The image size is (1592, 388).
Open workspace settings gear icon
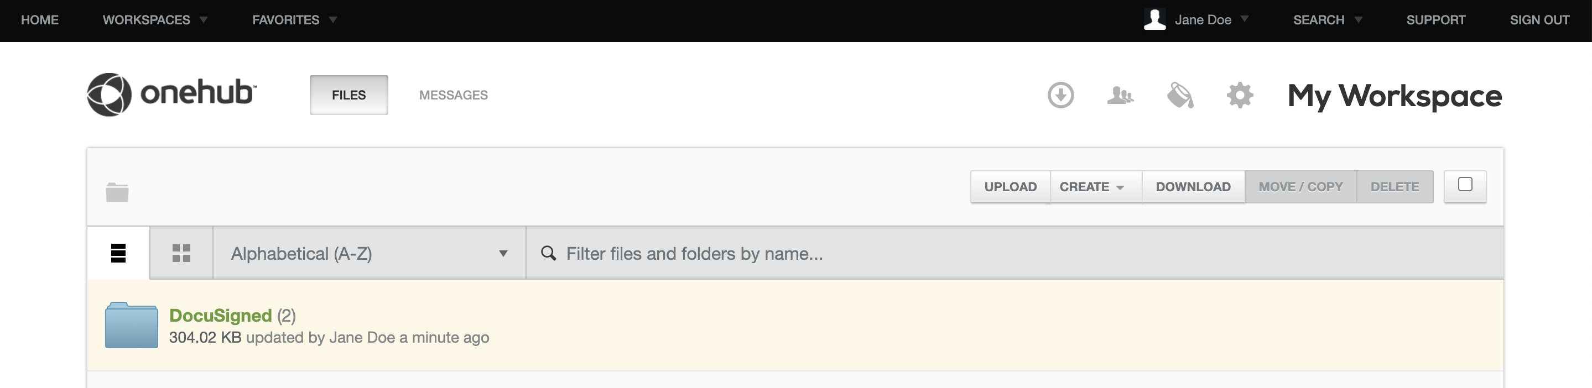click(x=1240, y=95)
